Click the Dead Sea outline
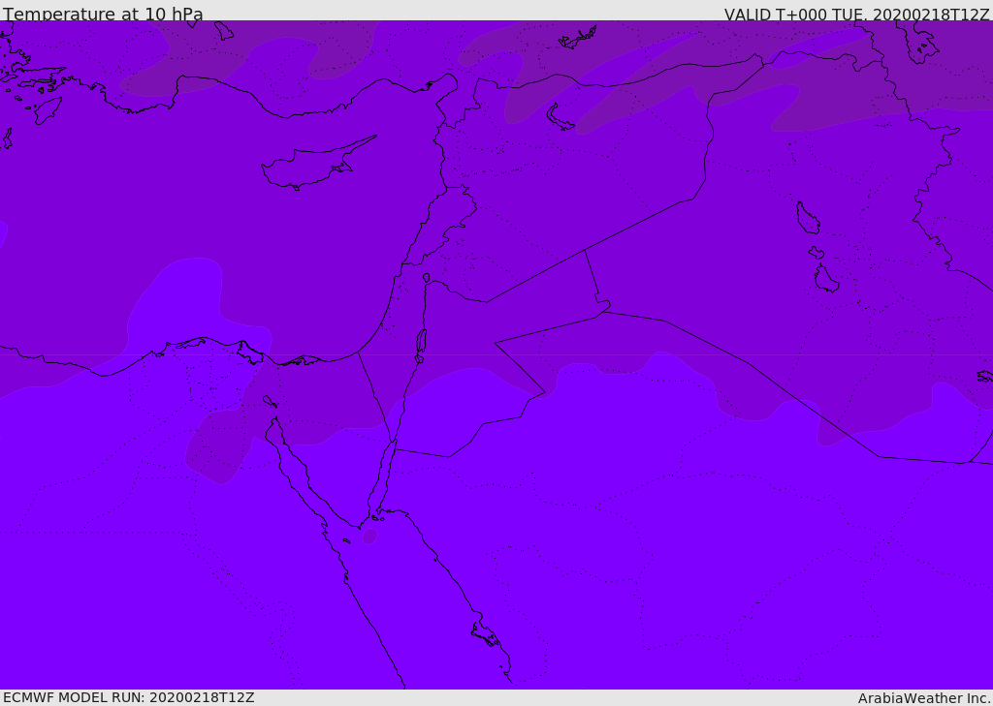993x706 pixels. pos(421,342)
